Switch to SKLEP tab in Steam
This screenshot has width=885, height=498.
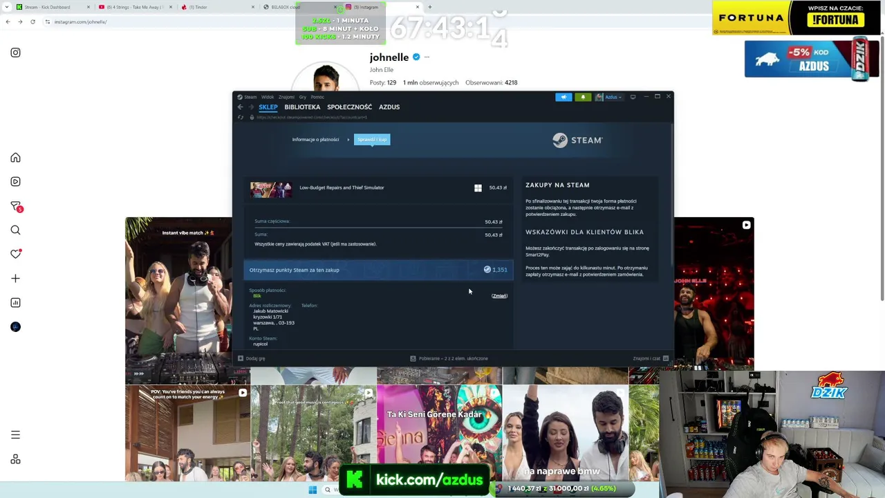tap(268, 107)
